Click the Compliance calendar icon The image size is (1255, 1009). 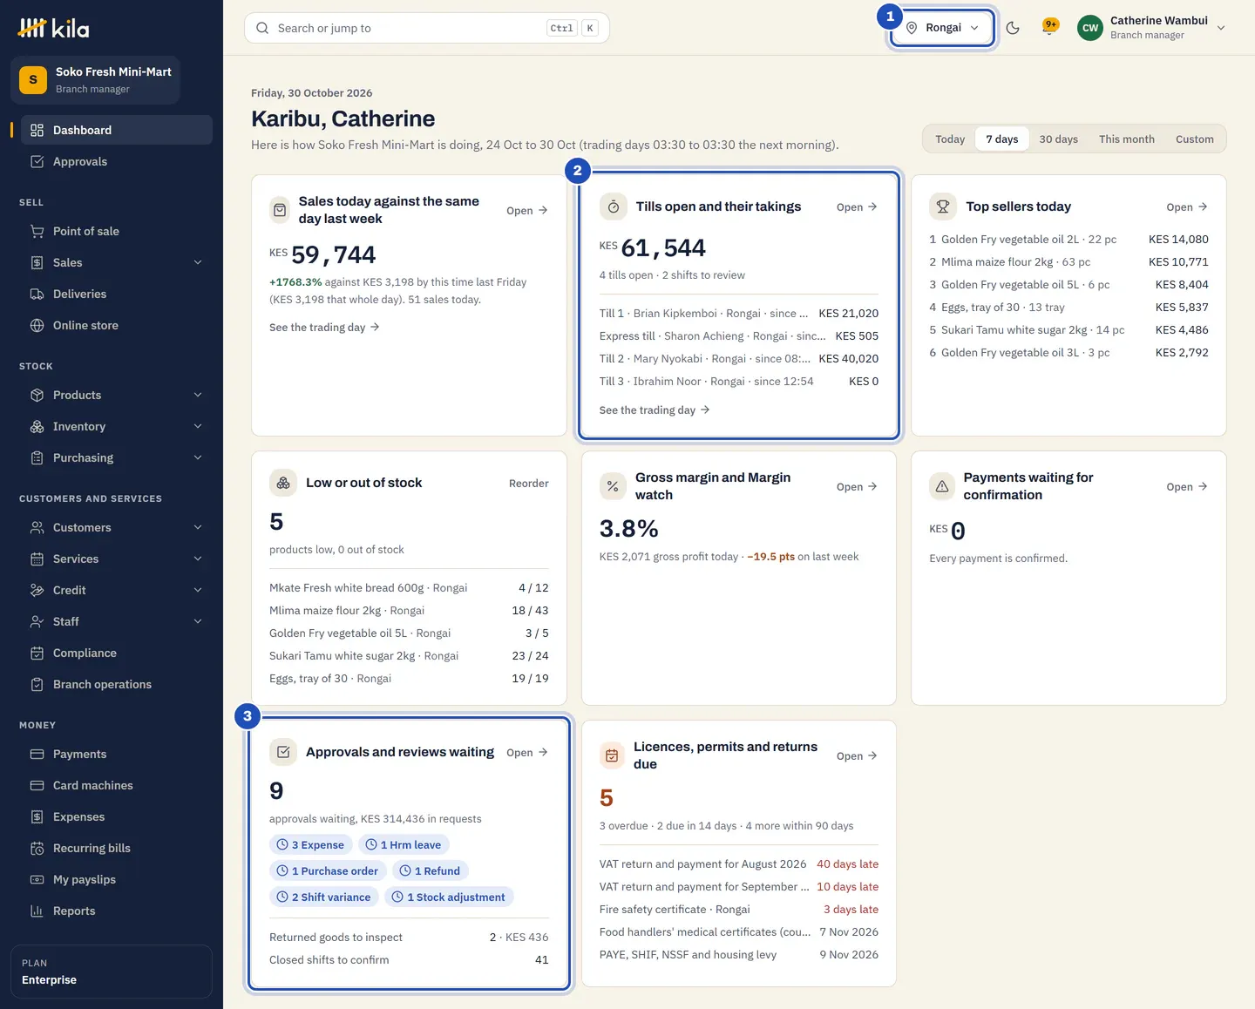(37, 653)
